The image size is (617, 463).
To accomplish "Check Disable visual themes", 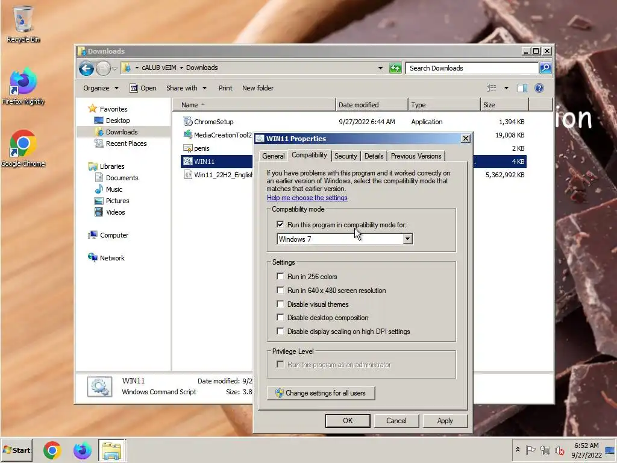I will coord(280,304).
